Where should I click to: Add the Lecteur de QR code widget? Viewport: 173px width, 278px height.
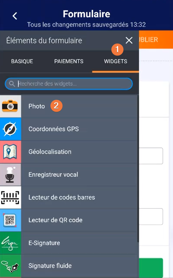point(69,220)
